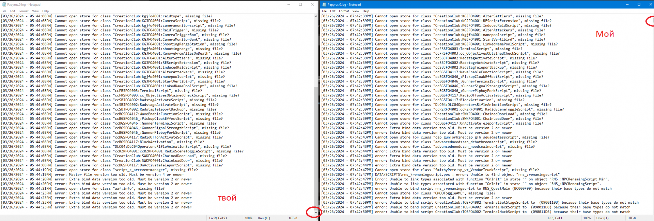Open the View menu in the right Notepad window

pos(356,11)
